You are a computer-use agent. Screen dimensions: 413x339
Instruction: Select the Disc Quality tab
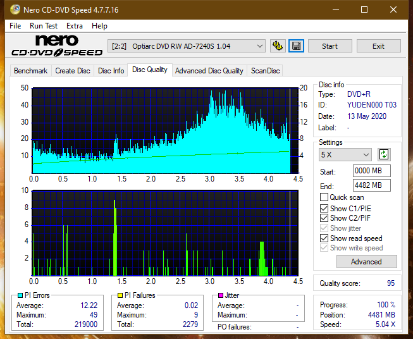(x=150, y=70)
